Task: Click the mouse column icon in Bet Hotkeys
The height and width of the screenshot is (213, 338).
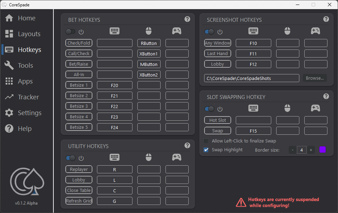Action: coord(149,31)
